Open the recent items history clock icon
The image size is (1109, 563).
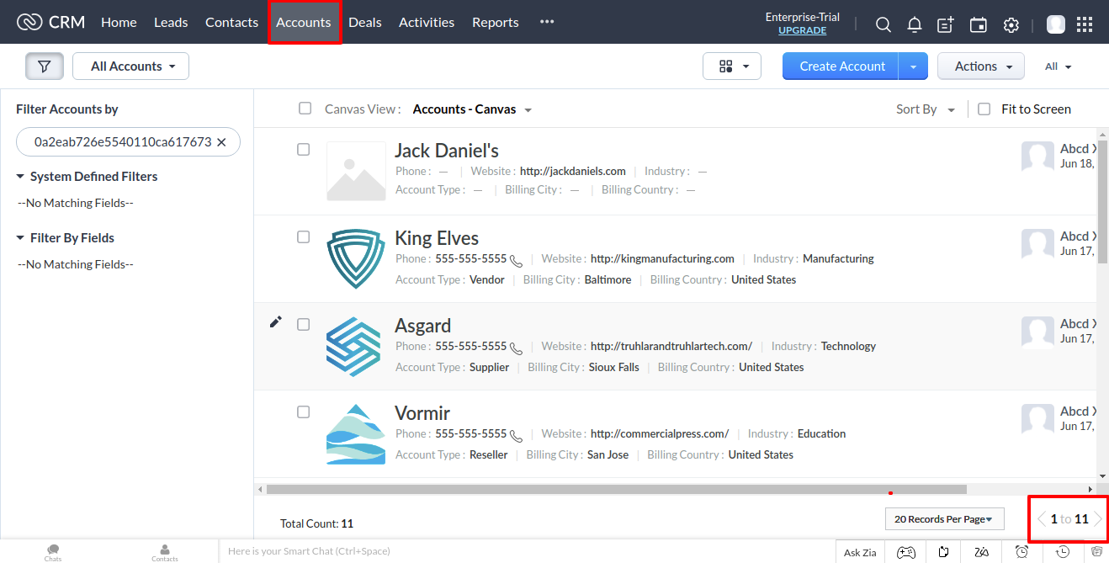(x=1064, y=552)
